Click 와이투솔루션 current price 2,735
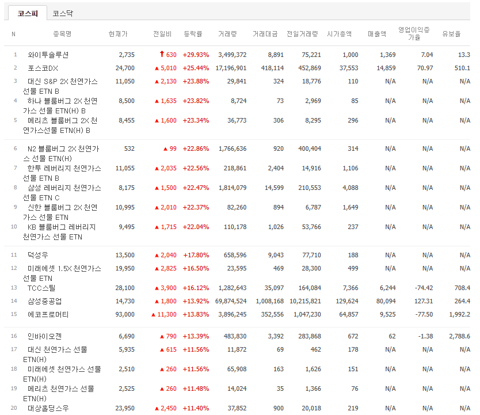480x415 pixels. [127, 55]
